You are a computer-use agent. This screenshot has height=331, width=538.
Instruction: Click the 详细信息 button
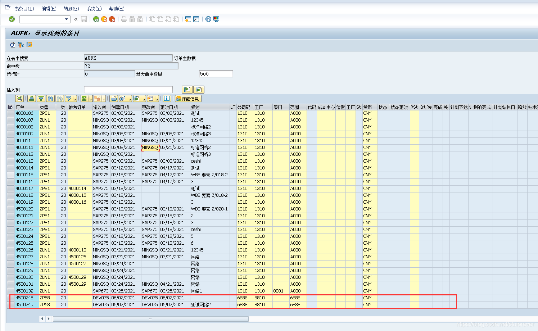coord(188,99)
